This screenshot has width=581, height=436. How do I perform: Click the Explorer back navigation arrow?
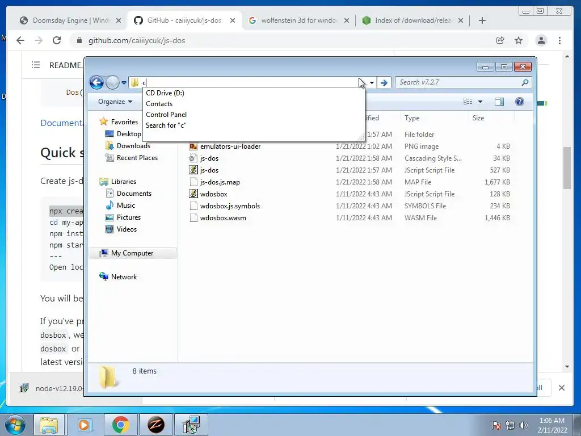point(96,82)
